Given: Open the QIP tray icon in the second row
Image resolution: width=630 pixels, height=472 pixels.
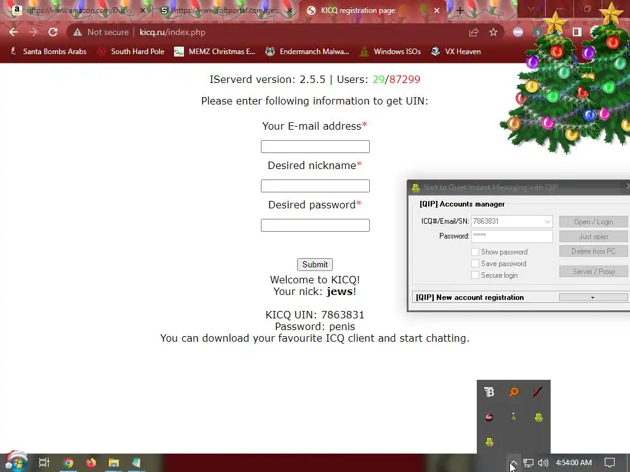Looking at the screenshot, I should 538,417.
